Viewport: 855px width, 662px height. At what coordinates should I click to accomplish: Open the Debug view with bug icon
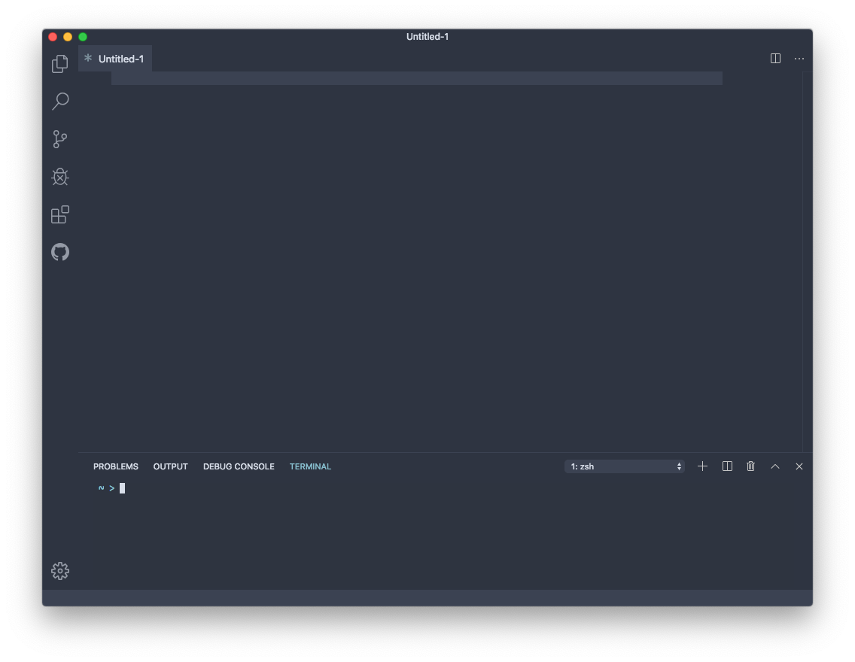click(60, 177)
